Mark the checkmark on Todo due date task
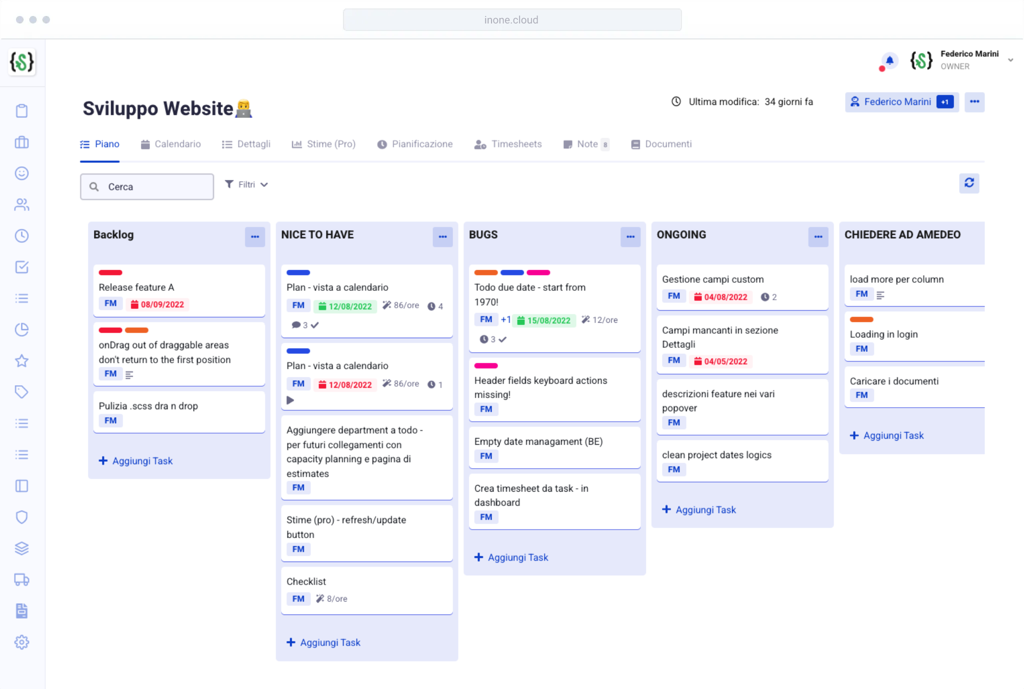 pos(503,339)
